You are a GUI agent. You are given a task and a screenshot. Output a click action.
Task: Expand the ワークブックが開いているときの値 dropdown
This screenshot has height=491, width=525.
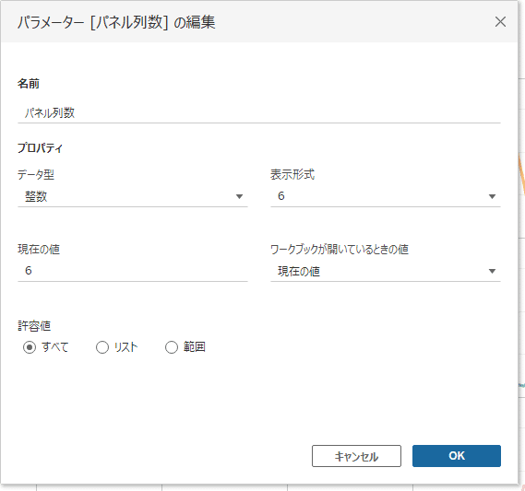[386, 271]
